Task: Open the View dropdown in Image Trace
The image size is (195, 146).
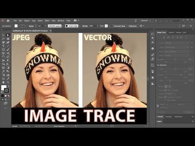Action: click(x=177, y=47)
